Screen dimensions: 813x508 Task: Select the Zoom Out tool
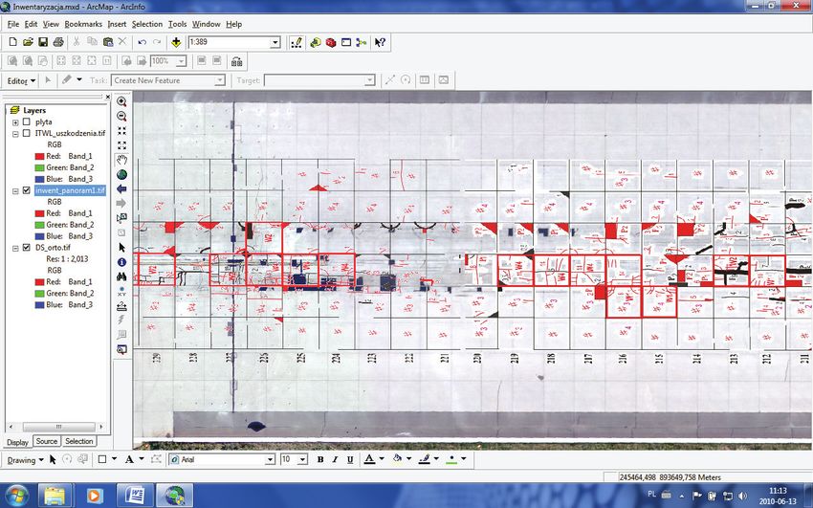coord(121,116)
